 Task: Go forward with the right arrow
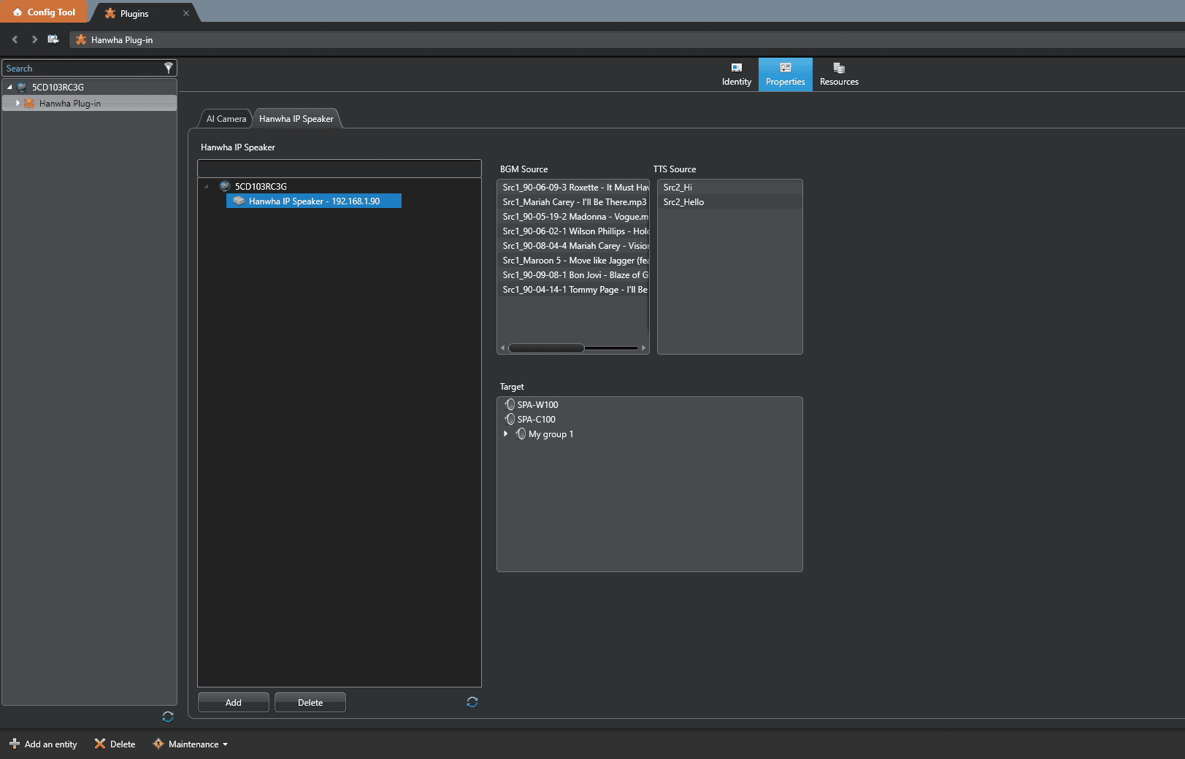[x=34, y=39]
